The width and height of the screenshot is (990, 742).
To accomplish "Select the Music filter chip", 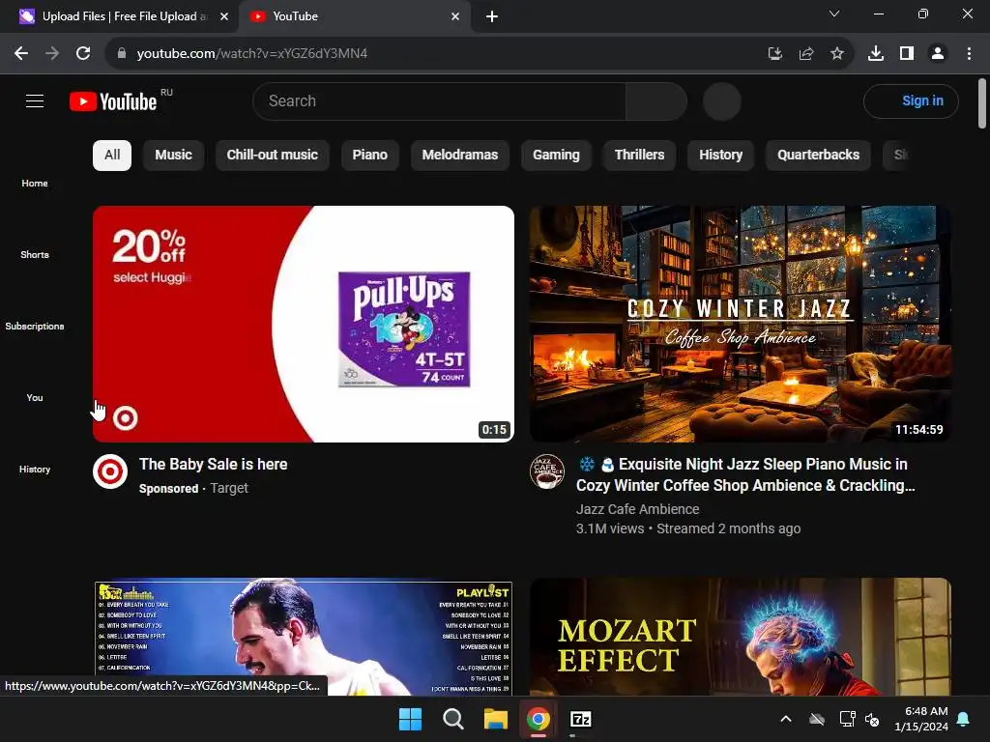I will point(174,156).
